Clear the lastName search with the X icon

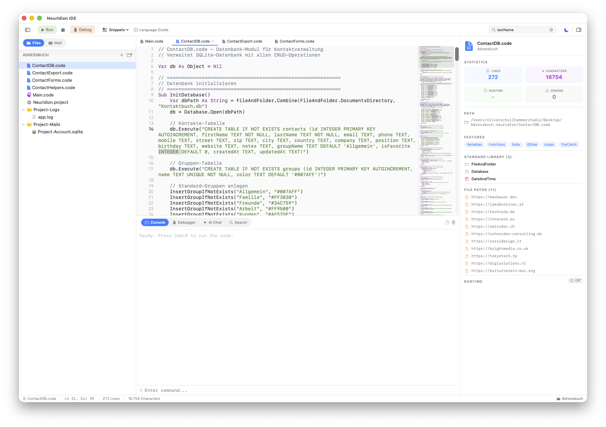551,29
